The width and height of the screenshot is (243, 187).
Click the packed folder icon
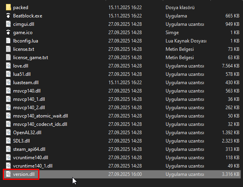point(8,7)
